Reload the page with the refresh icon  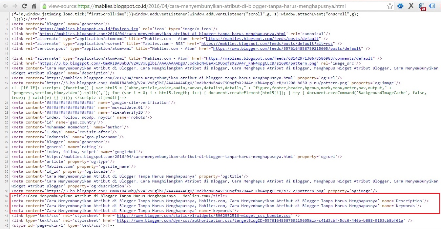click(x=25, y=6)
